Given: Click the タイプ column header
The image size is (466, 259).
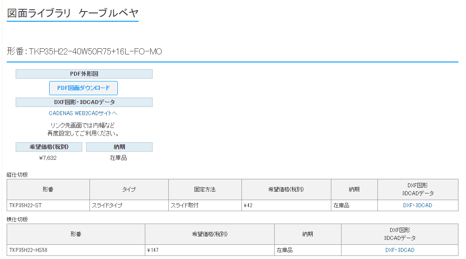Looking at the screenshot, I should 129,189.
